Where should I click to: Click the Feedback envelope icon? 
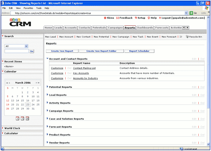click(118, 18)
